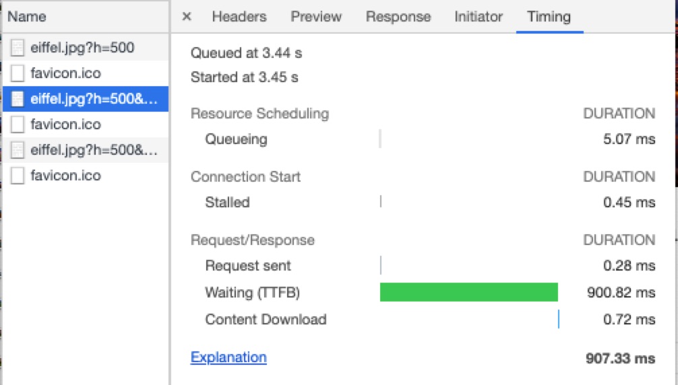Viewport: 678px width, 385px height.
Task: Click the Queueing timing bar
Action: click(x=381, y=139)
